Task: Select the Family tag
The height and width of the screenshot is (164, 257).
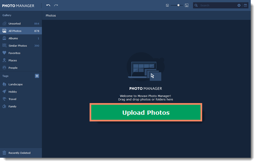Action: 21,106
